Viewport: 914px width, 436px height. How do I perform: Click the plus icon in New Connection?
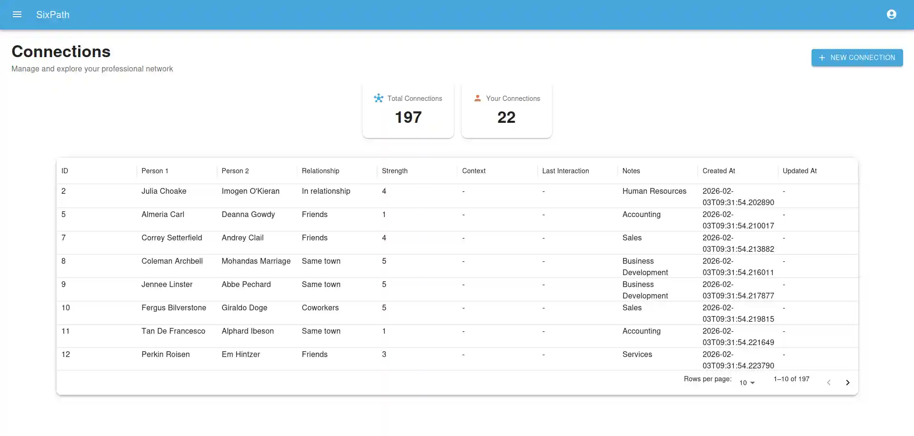pyautogui.click(x=822, y=58)
